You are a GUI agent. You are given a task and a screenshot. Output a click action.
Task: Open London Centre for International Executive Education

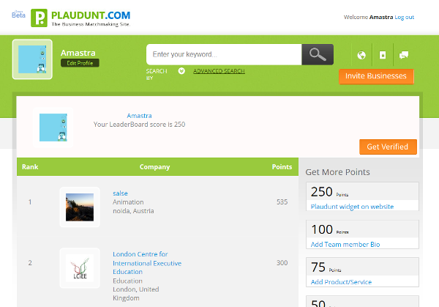(x=146, y=262)
